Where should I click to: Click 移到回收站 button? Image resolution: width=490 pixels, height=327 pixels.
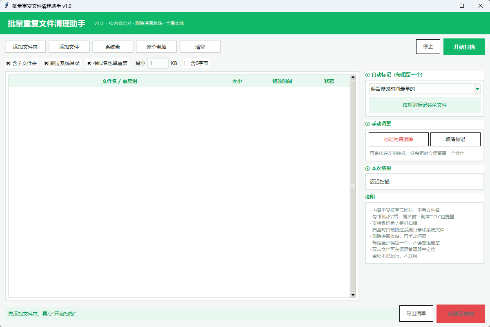coord(461,314)
